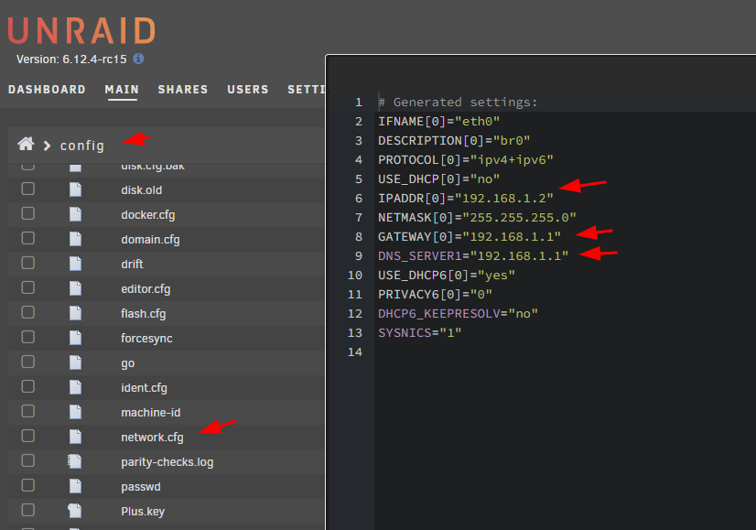Open the Settings tab
The width and height of the screenshot is (756, 530).
[x=307, y=90]
